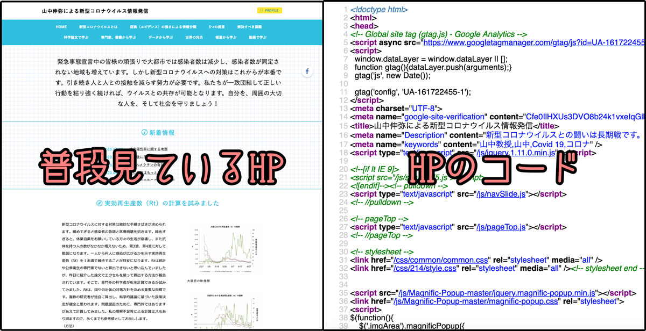Open the magnific-popup.css link in code
646x331 pixels.
(x=477, y=302)
